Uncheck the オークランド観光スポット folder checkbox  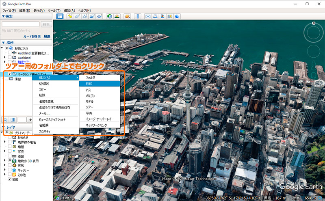click(x=9, y=74)
